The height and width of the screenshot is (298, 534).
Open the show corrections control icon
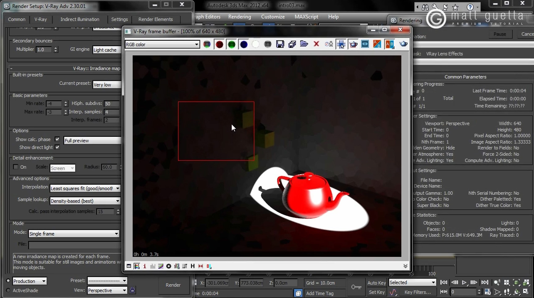129,266
